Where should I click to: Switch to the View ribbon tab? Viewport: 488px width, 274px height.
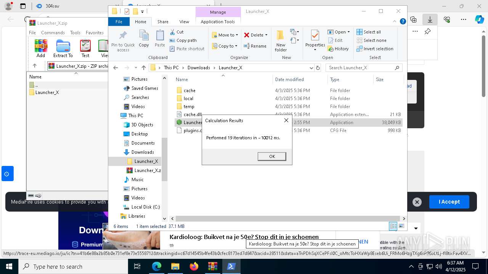point(184,22)
